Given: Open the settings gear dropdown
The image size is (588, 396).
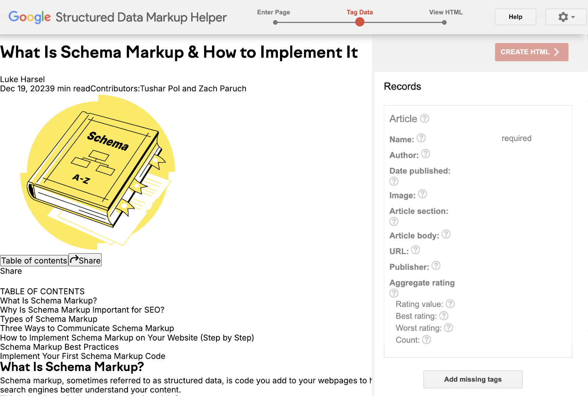Looking at the screenshot, I should click(x=566, y=17).
